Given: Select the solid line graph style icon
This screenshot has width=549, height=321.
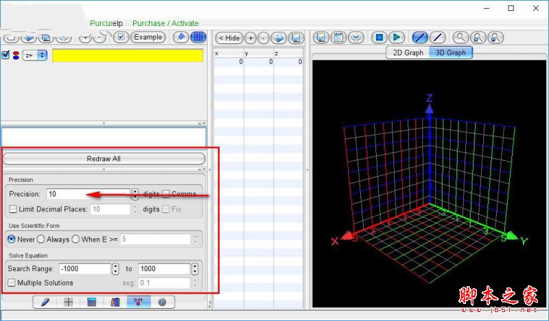Looking at the screenshot, I should [x=437, y=38].
